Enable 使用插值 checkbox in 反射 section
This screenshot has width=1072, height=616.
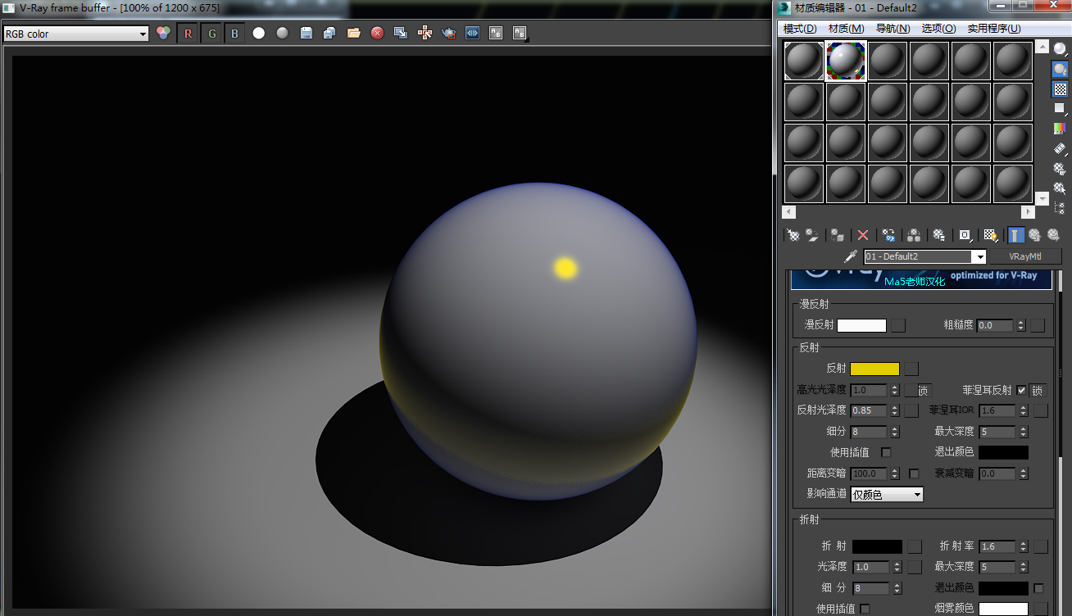(x=885, y=452)
